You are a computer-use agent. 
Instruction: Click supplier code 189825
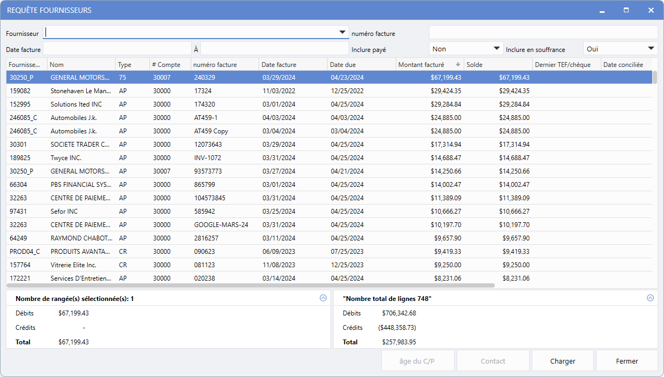(x=20, y=158)
